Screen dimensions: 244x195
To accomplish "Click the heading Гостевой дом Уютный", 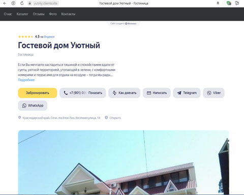I will (x=59, y=45).
